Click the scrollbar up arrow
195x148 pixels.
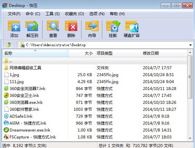(x=190, y=52)
